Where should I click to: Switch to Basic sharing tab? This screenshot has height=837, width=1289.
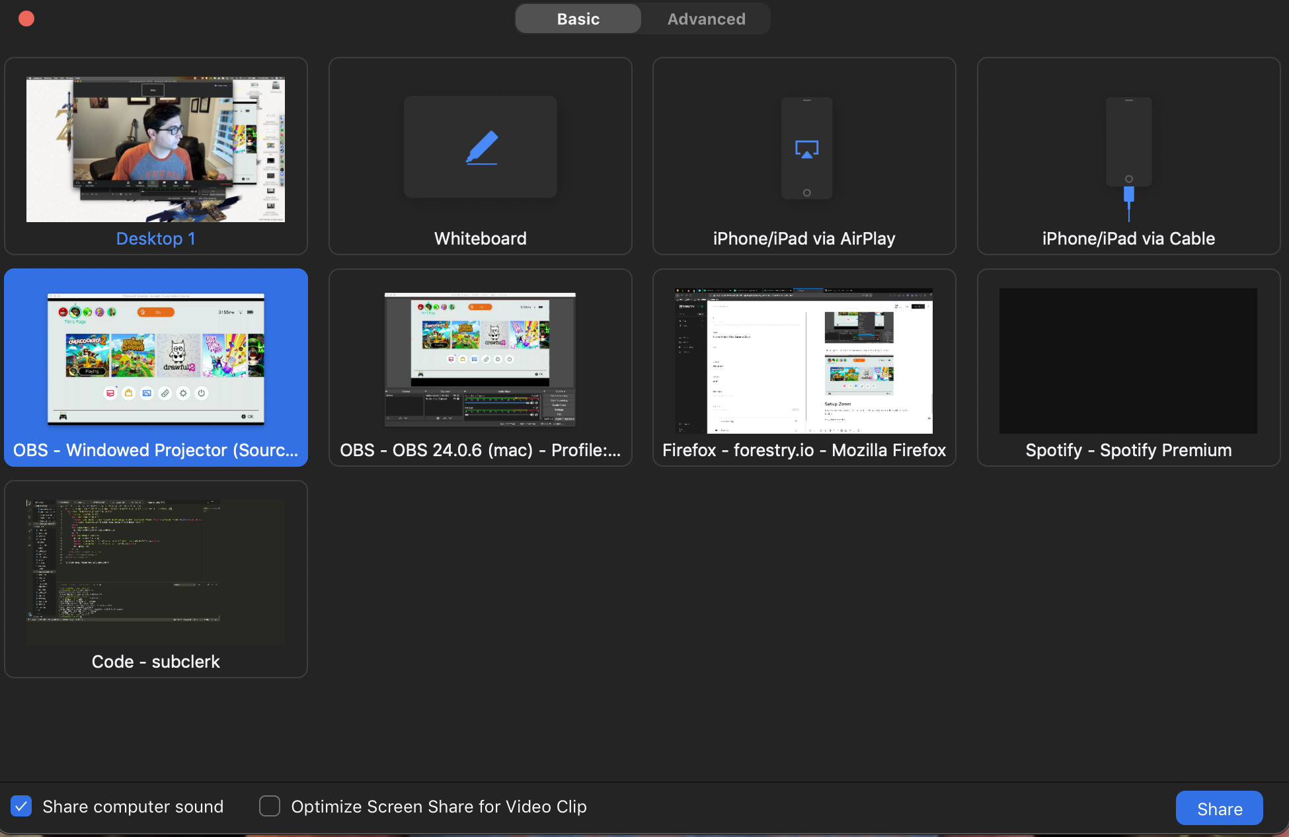(x=578, y=18)
